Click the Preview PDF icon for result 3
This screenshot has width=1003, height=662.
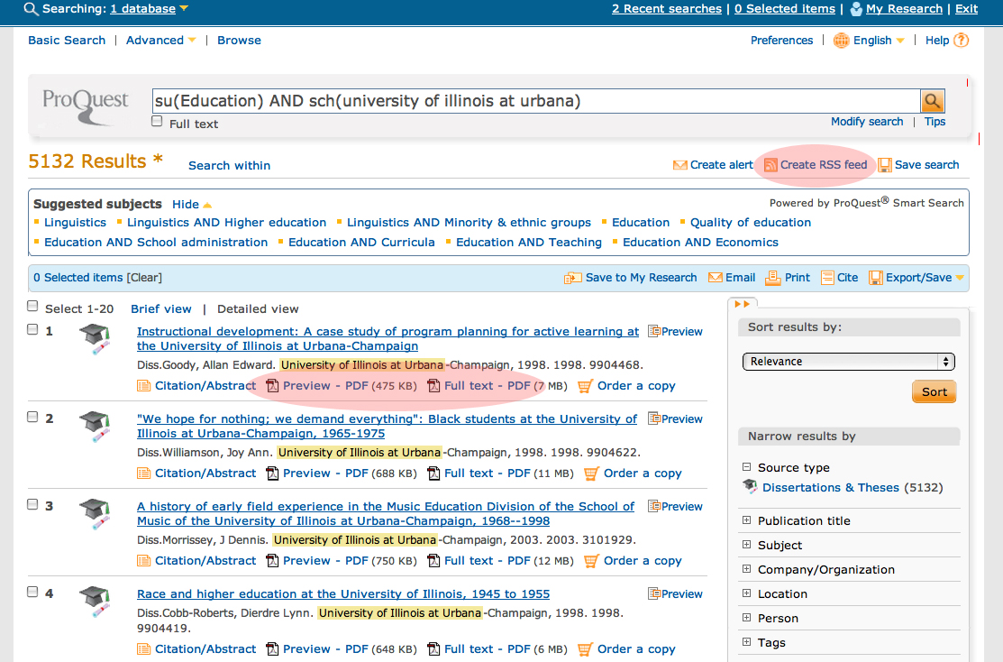272,561
